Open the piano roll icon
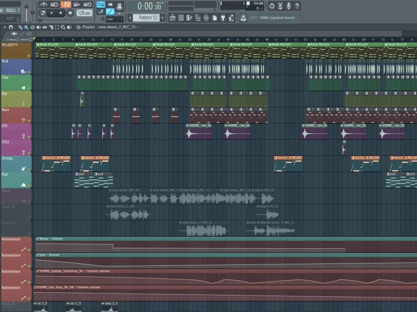Screen dimensions: 417x312 click(189, 18)
